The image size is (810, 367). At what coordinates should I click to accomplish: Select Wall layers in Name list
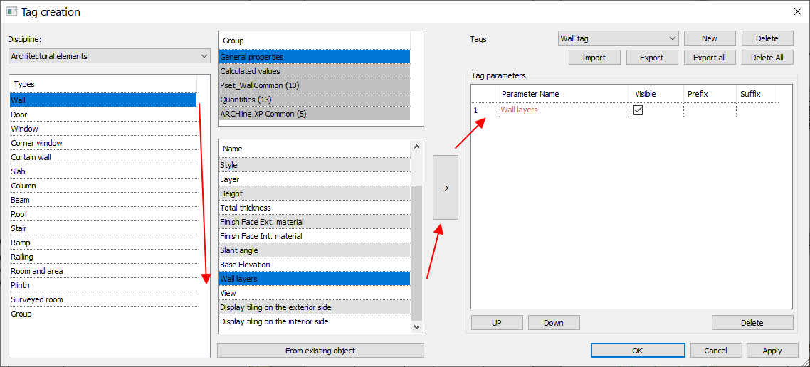pyautogui.click(x=315, y=279)
